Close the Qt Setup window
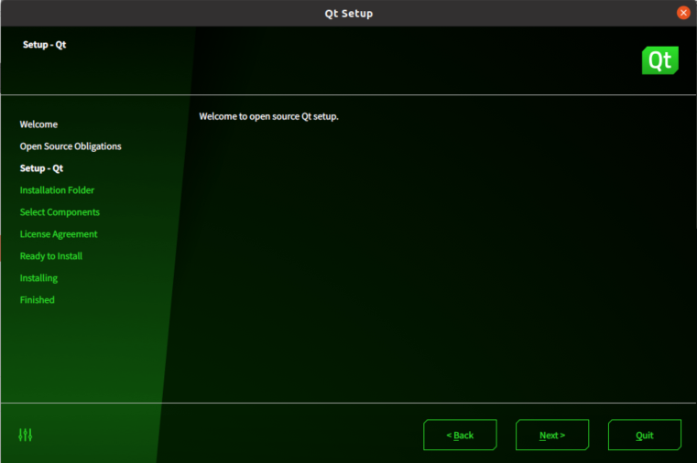The height and width of the screenshot is (463, 697). tap(683, 13)
